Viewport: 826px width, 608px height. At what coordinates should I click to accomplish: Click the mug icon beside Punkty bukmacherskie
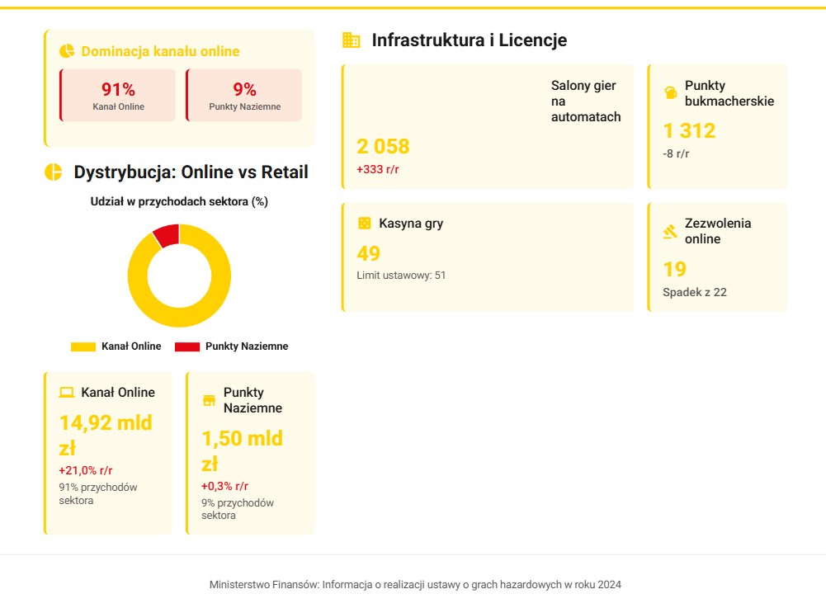click(x=670, y=93)
